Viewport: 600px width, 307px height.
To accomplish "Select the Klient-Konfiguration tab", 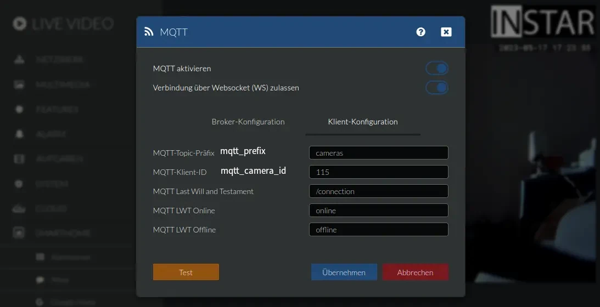I will pyautogui.click(x=363, y=122).
